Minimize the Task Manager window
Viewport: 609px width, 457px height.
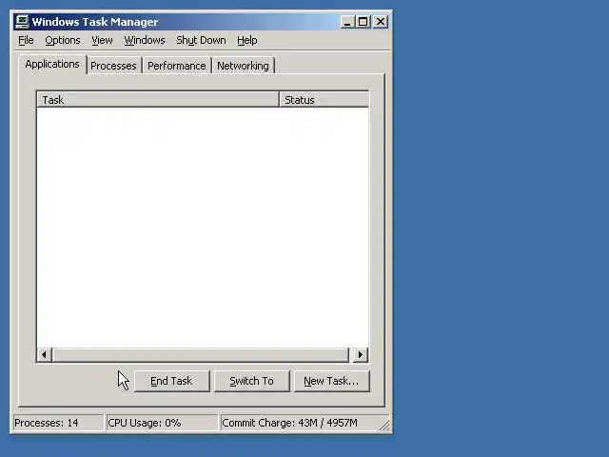pos(347,22)
